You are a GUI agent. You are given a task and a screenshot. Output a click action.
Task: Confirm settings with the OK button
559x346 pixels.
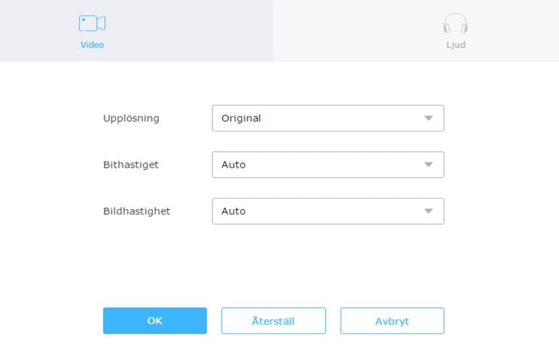click(154, 320)
